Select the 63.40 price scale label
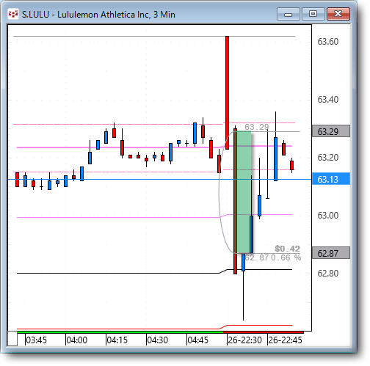The height and width of the screenshot is (366, 370). click(328, 100)
